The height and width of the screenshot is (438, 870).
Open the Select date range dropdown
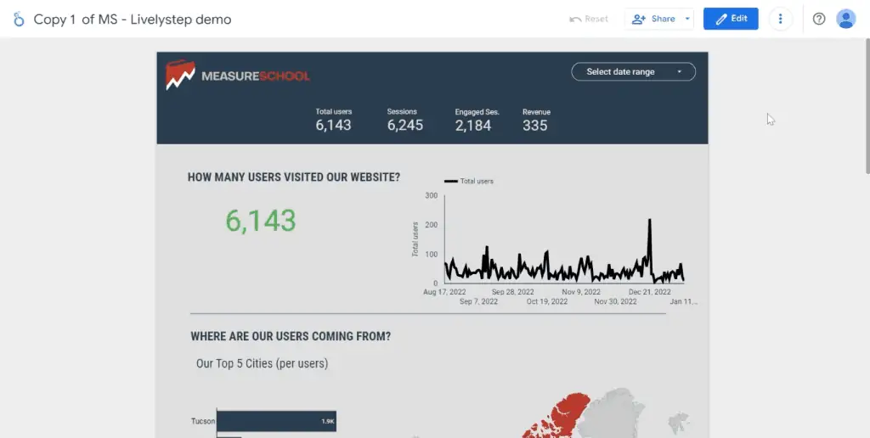[633, 71]
